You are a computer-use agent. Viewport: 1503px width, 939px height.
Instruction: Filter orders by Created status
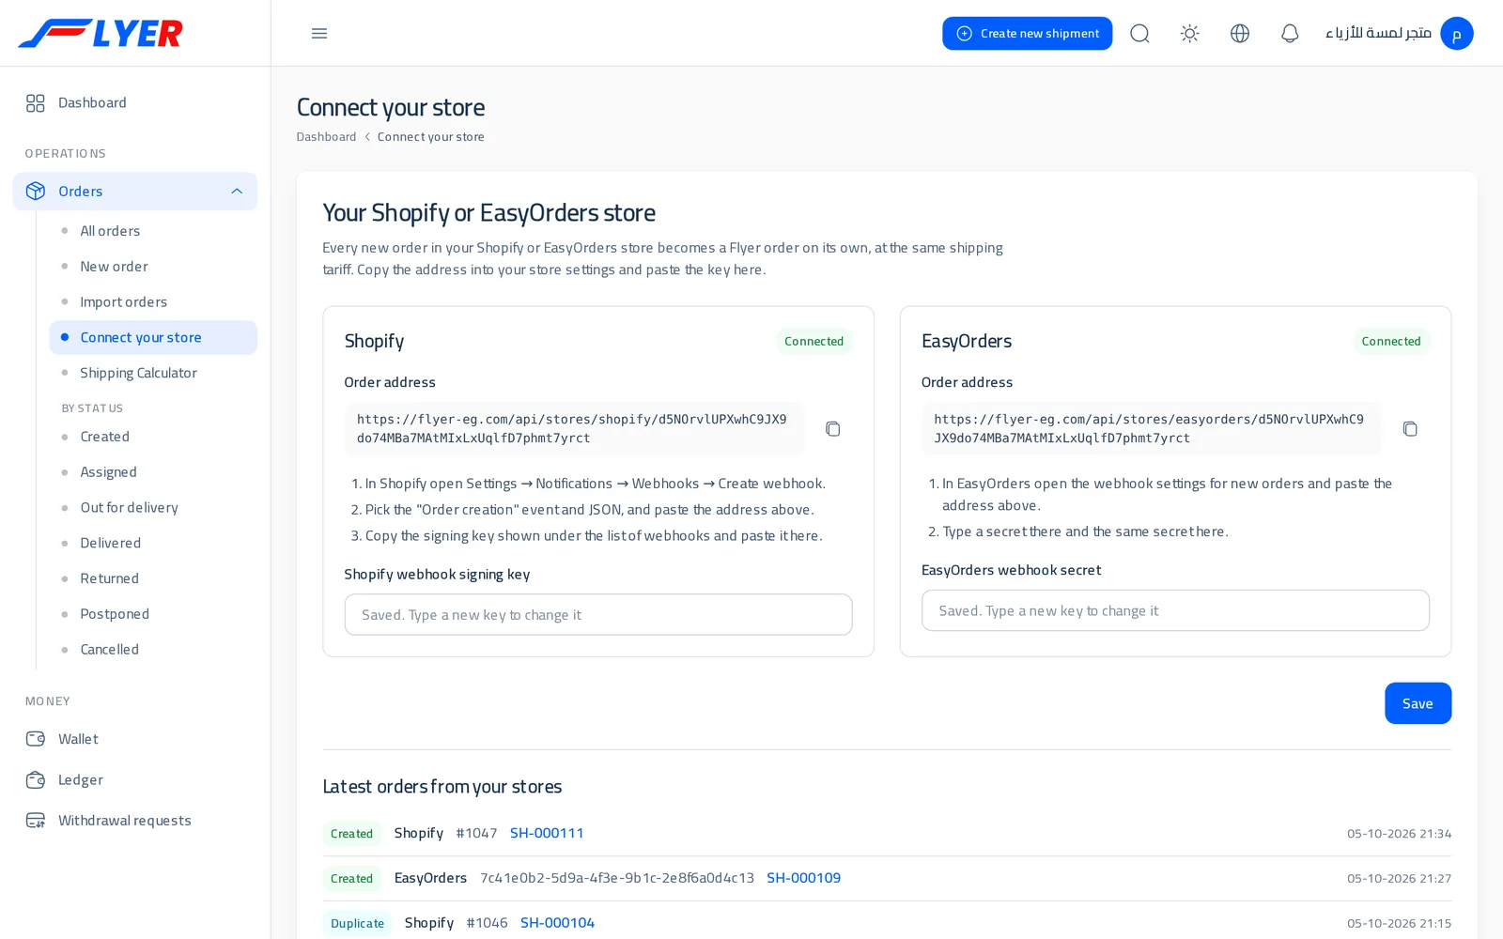[104, 437]
